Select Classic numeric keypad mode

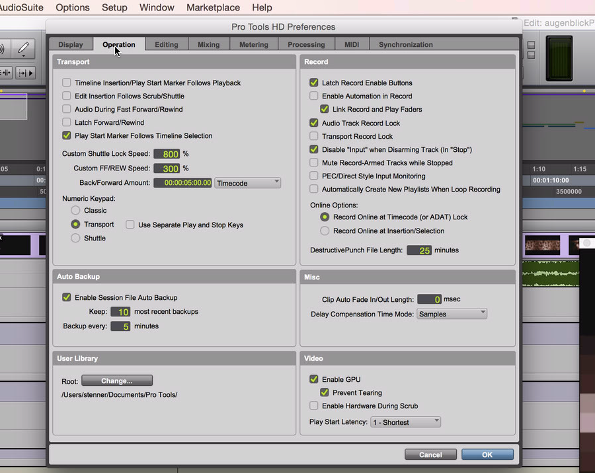76,210
